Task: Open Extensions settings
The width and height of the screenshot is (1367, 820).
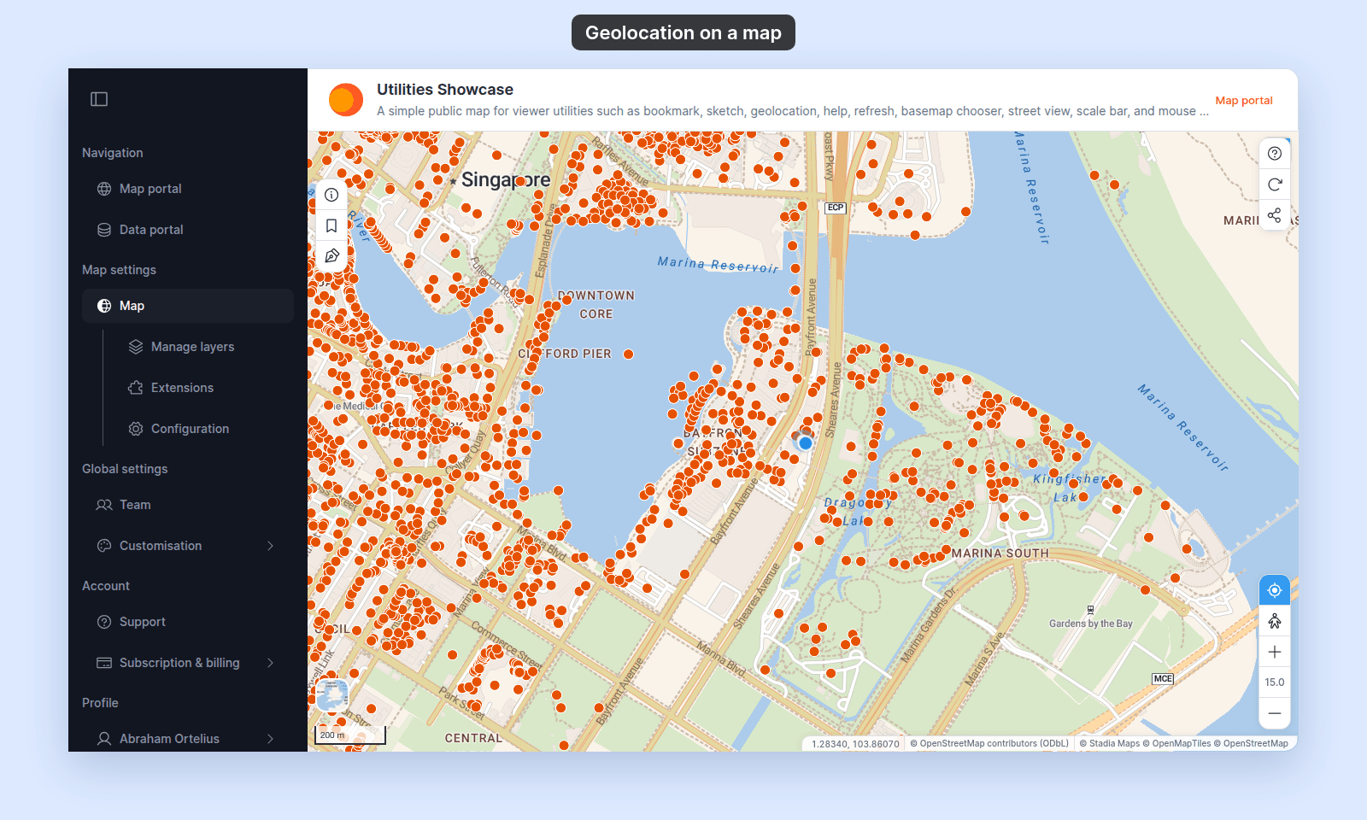Action: [203, 388]
